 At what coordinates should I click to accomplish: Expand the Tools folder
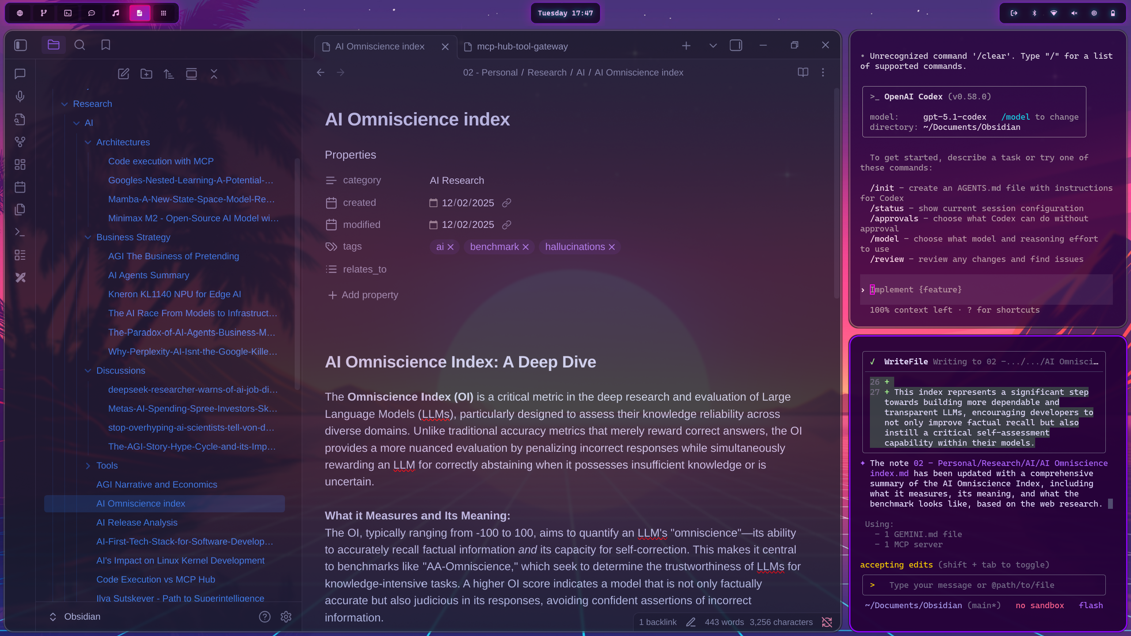coord(88,466)
